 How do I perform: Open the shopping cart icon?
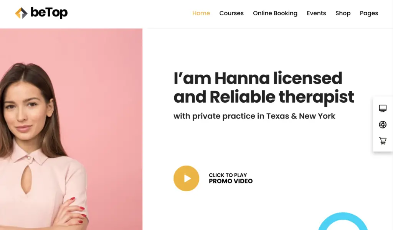click(383, 141)
